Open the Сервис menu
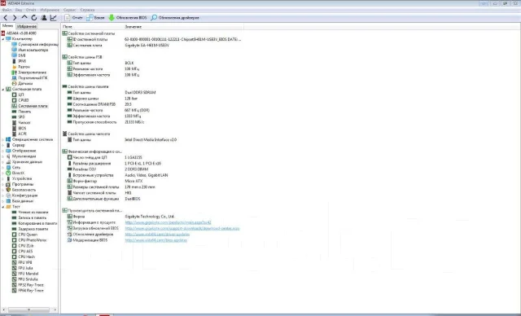 [x=70, y=10]
